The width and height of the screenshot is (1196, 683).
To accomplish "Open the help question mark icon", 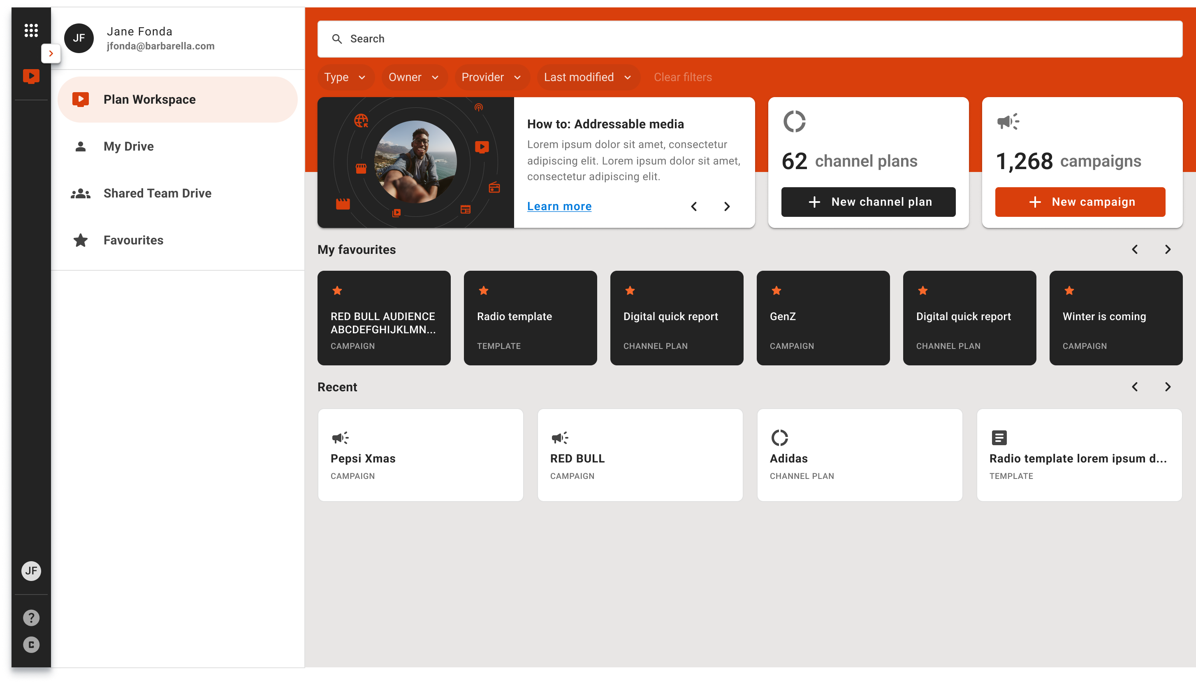I will [x=31, y=618].
